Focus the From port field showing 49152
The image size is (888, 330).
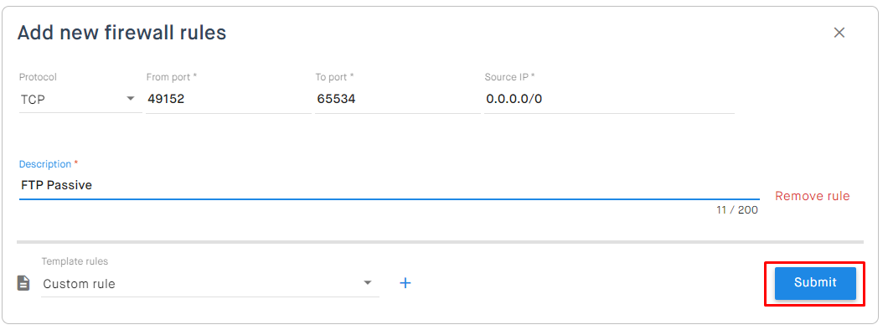228,99
